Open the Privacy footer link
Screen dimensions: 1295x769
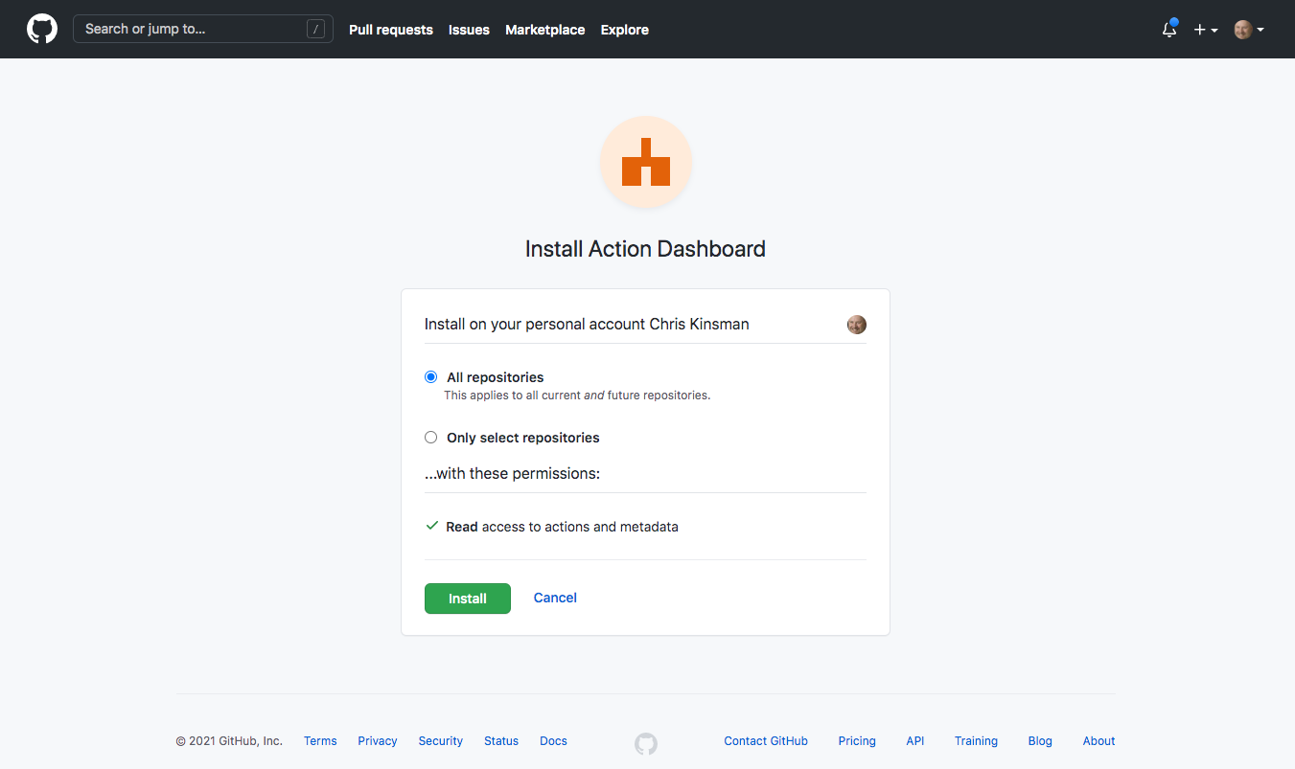(378, 741)
